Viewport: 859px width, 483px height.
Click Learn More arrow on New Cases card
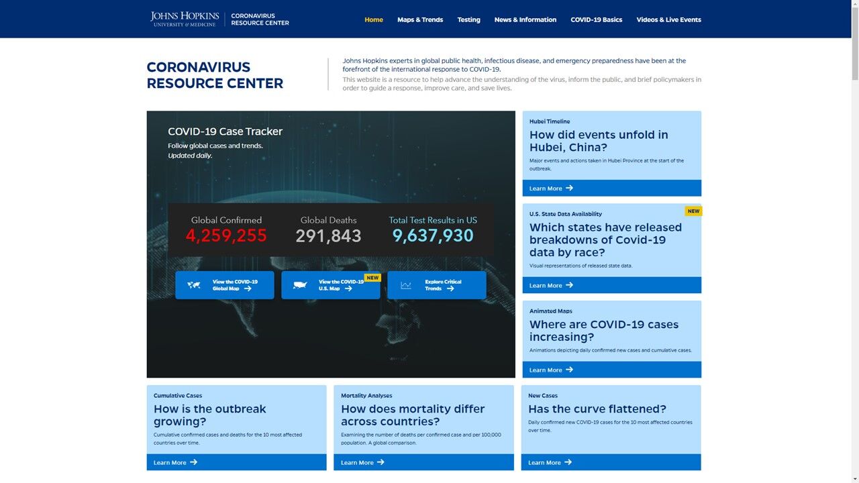pos(568,462)
